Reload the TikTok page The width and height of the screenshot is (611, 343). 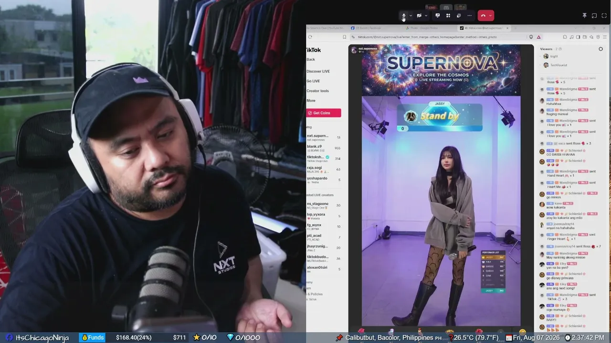pos(310,37)
